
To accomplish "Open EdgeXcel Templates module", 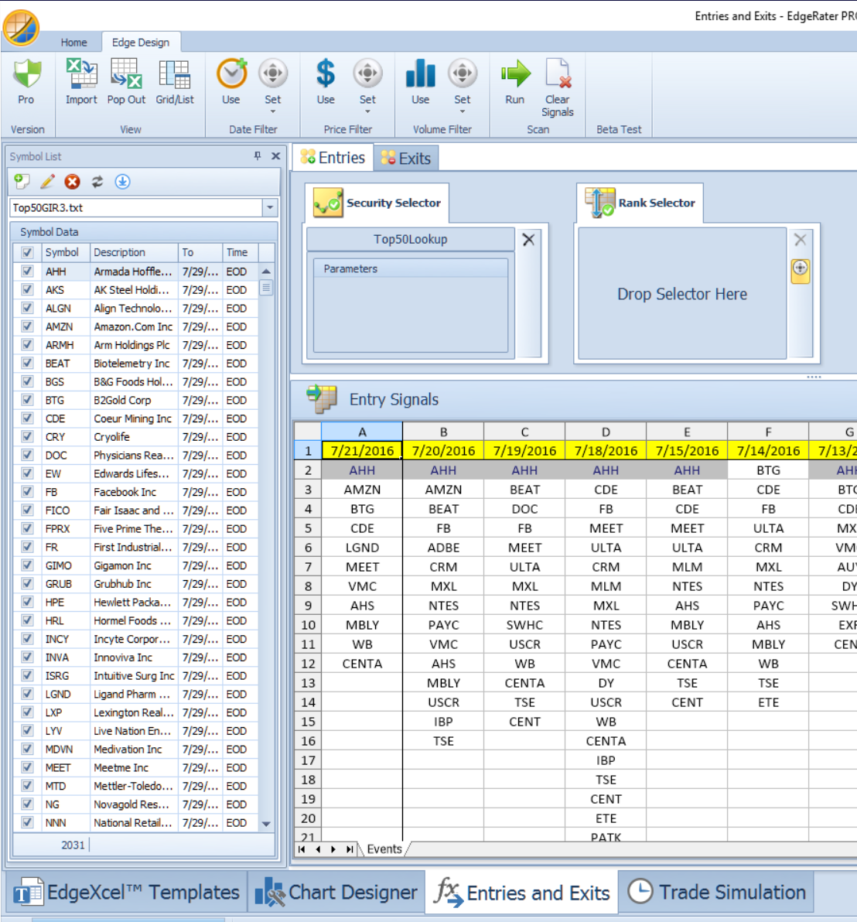I will pyautogui.click(x=126, y=892).
